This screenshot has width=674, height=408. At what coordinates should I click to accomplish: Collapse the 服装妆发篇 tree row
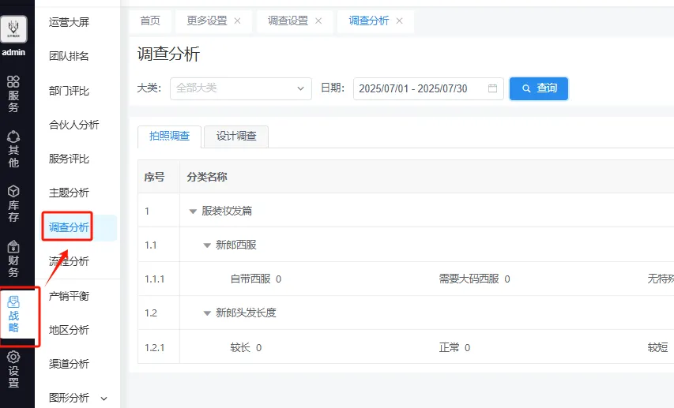coord(193,211)
